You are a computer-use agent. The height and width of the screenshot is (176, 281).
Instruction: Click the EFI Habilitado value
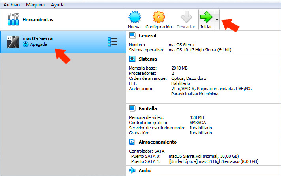(x=181, y=83)
